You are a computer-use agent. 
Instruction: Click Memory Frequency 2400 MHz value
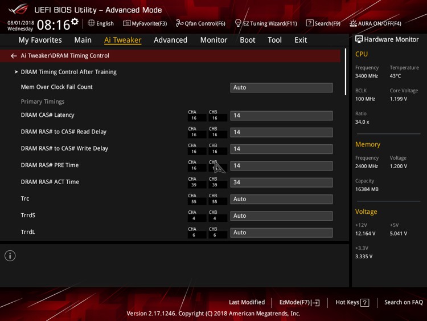(x=366, y=166)
